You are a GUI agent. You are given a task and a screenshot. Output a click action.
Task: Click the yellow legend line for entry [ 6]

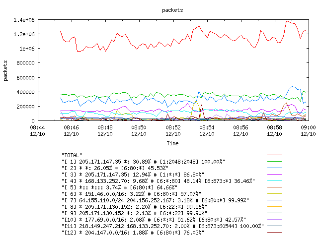coord(274,194)
